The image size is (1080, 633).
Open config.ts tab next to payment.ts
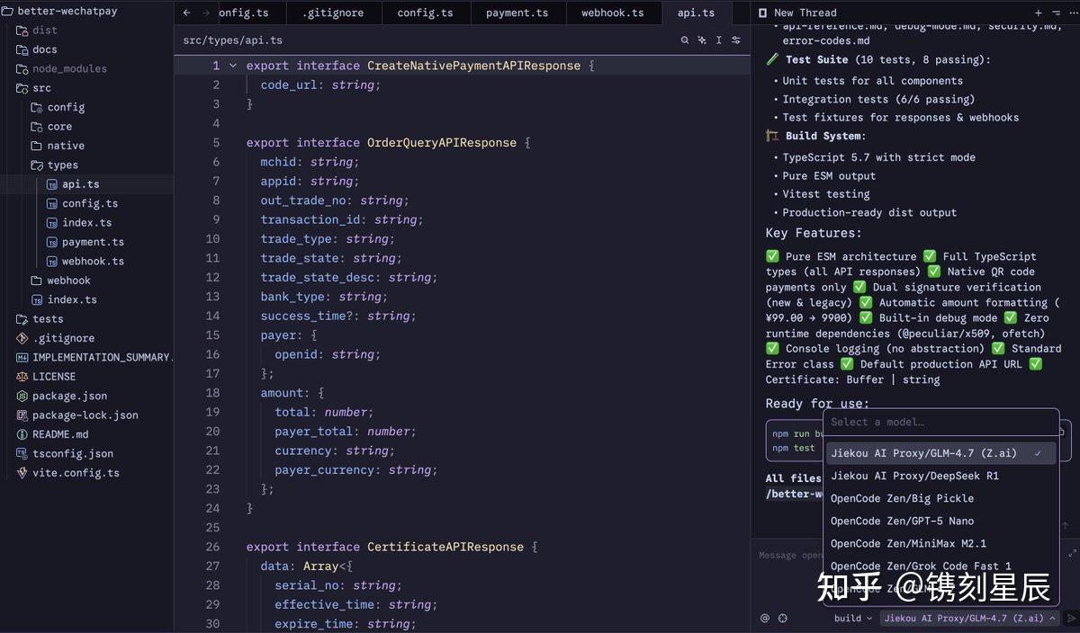pyautogui.click(x=425, y=13)
